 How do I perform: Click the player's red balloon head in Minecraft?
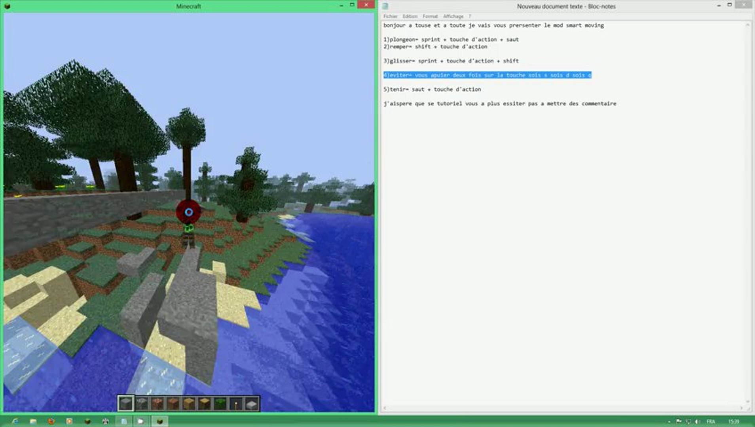pos(189,212)
